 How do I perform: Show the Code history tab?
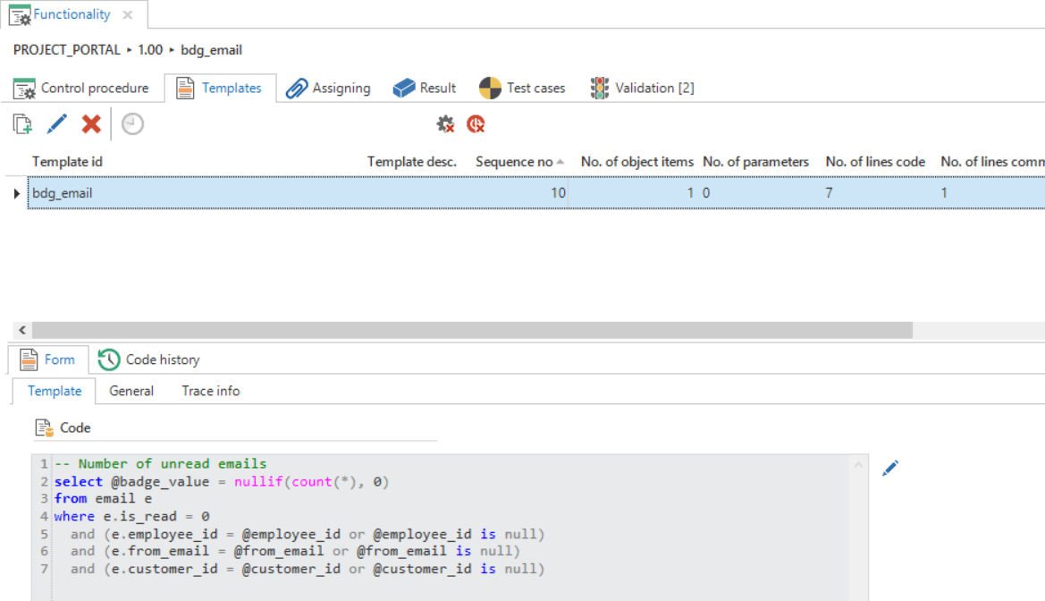[x=149, y=360]
